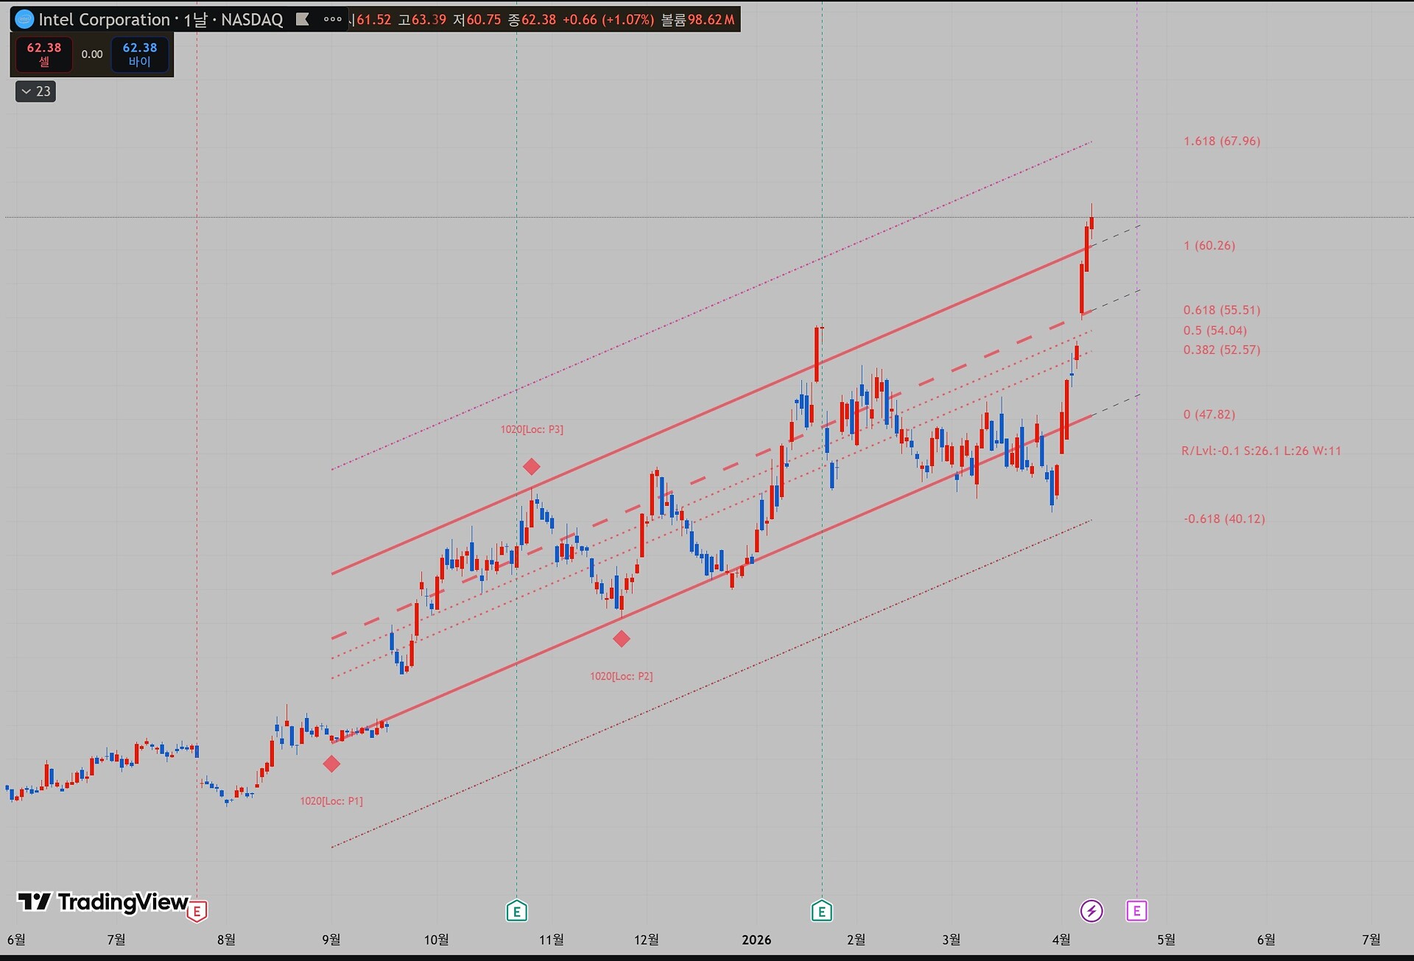Click the 1.618 (67.96) Fibonacci level label
The image size is (1414, 961).
[x=1221, y=141]
